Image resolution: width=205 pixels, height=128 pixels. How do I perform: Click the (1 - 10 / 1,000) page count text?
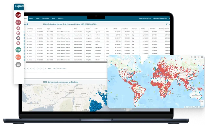[x=62, y=69]
